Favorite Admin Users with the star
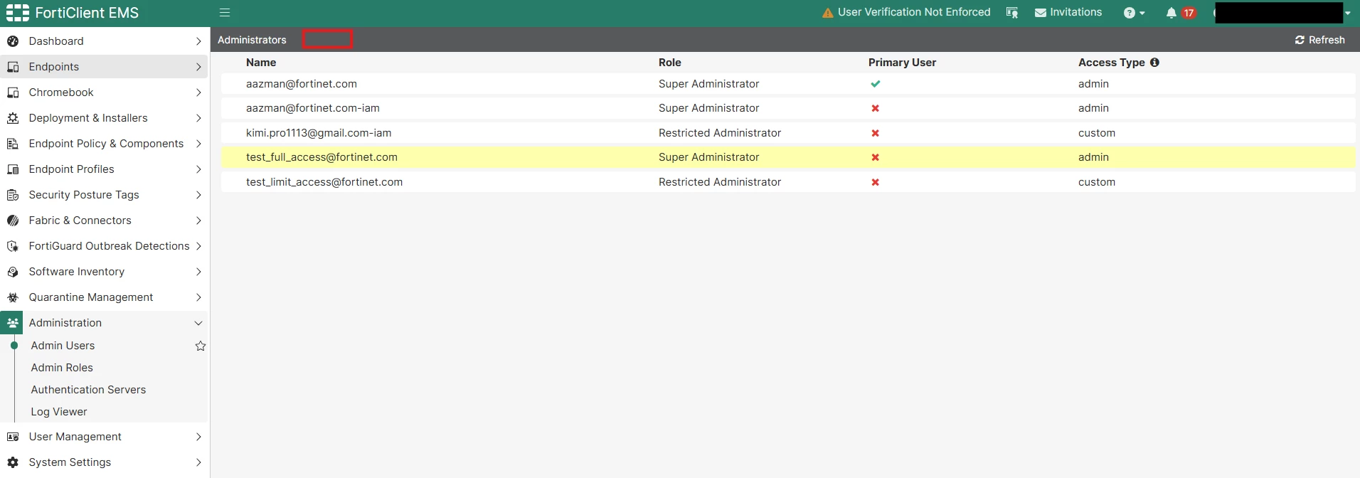 coord(201,346)
